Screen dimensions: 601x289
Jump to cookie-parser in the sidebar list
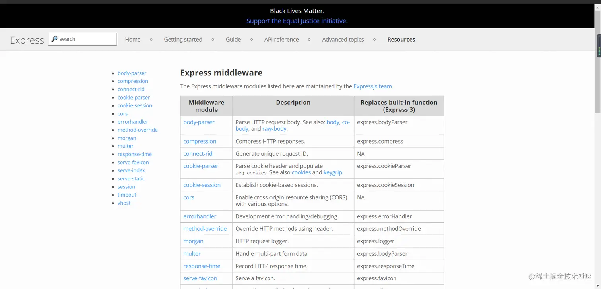(134, 97)
